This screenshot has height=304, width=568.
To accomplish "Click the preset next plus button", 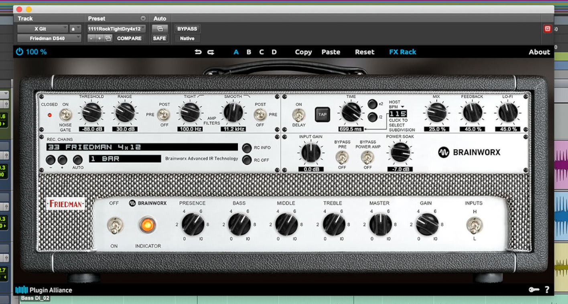I will click(x=99, y=39).
